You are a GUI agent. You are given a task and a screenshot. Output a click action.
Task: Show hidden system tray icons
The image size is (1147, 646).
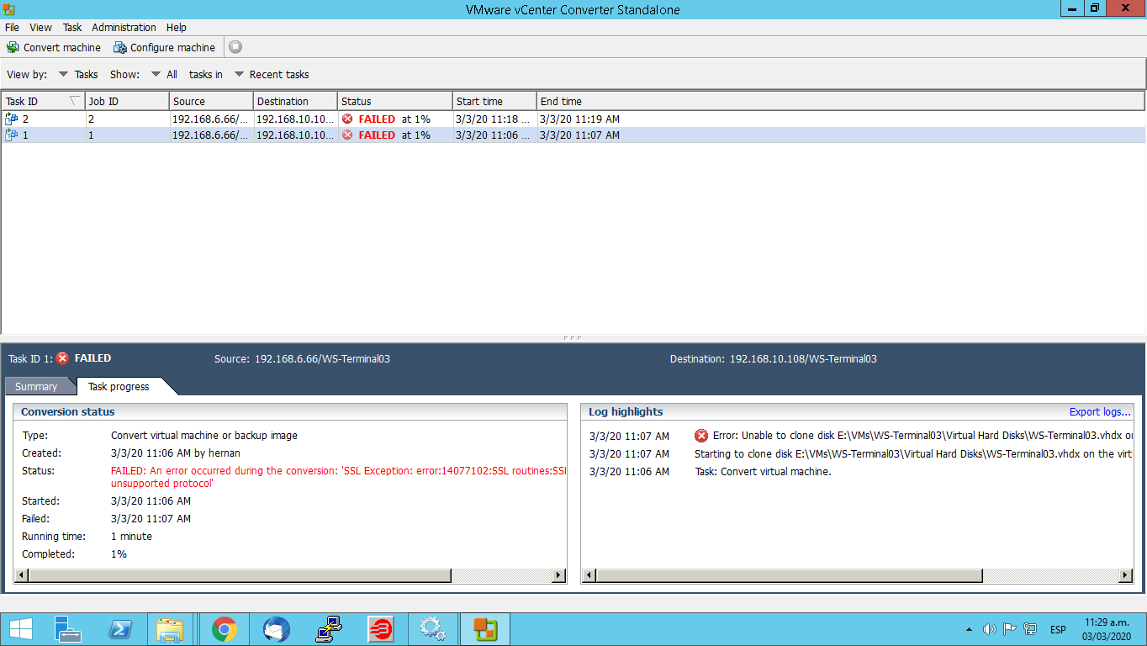970,629
